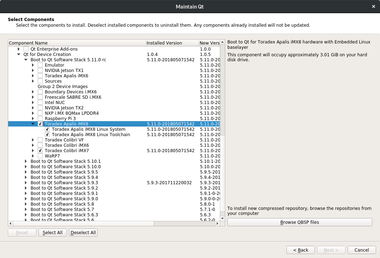This screenshot has width=380, height=258.
Task: Enable the Freescale SABRE SD i.MX6 checkbox
Action: tap(40, 97)
